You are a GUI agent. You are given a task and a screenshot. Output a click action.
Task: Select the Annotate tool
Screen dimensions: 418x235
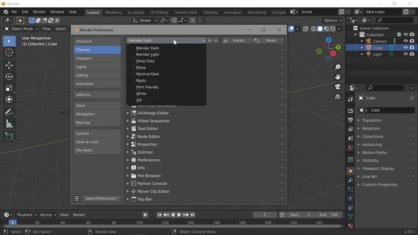tap(9, 112)
